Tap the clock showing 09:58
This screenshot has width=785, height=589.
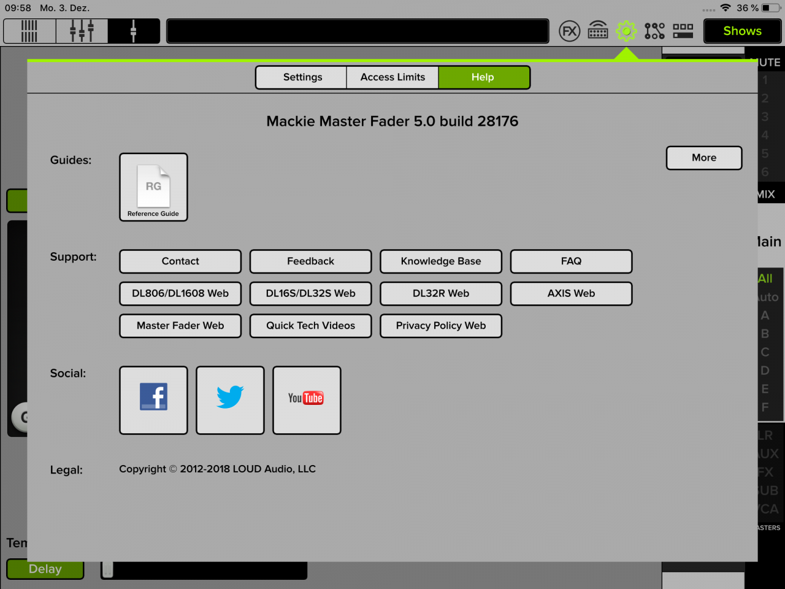[18, 8]
